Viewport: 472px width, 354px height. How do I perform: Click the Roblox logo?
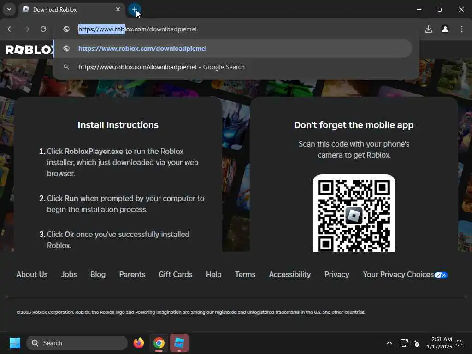click(x=29, y=50)
